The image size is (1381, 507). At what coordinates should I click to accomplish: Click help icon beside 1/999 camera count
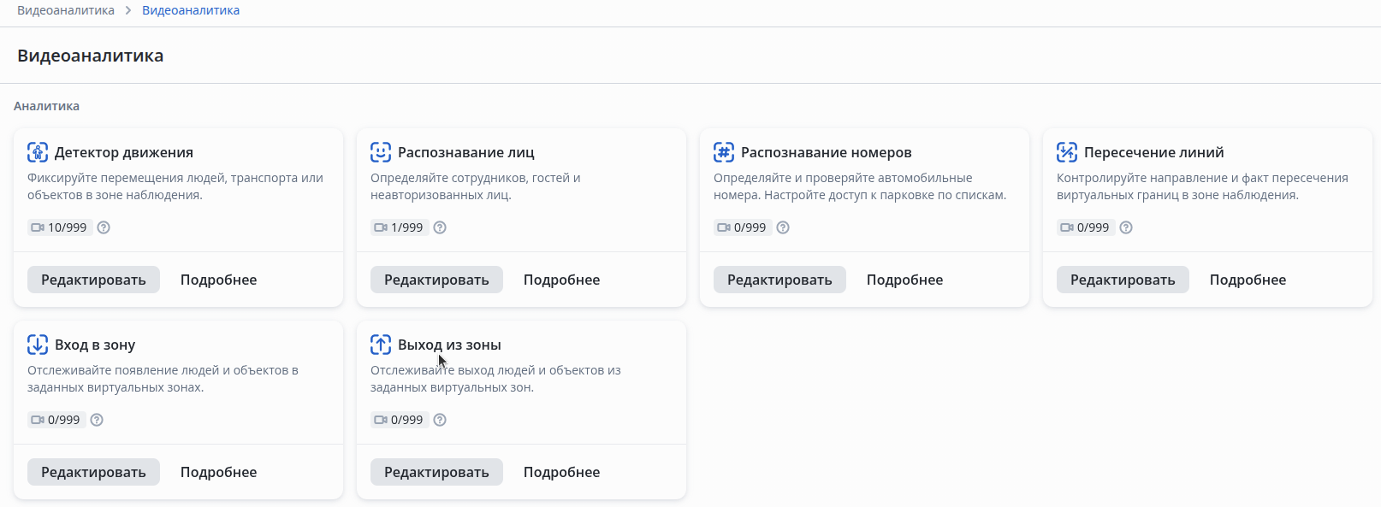click(440, 227)
